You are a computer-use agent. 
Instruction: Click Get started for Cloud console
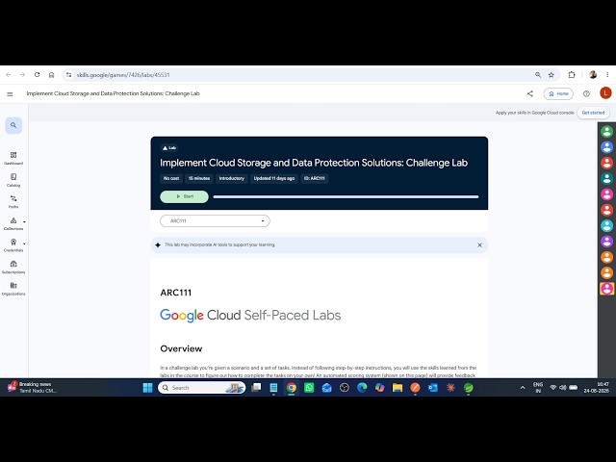click(x=593, y=113)
